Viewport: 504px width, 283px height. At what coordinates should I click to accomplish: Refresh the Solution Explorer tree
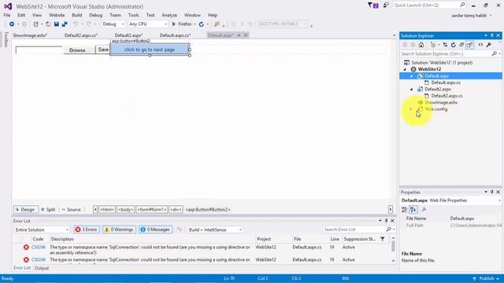click(454, 45)
